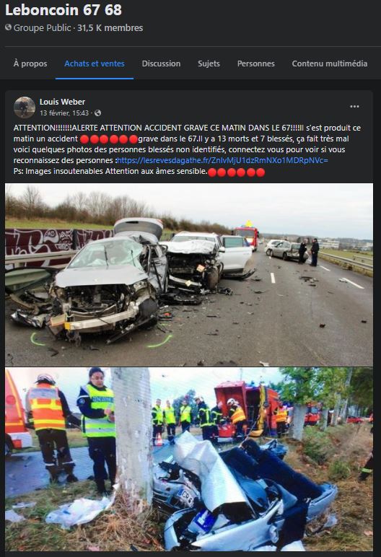Click the post text body
The height and width of the screenshot is (557, 381).
188,149
